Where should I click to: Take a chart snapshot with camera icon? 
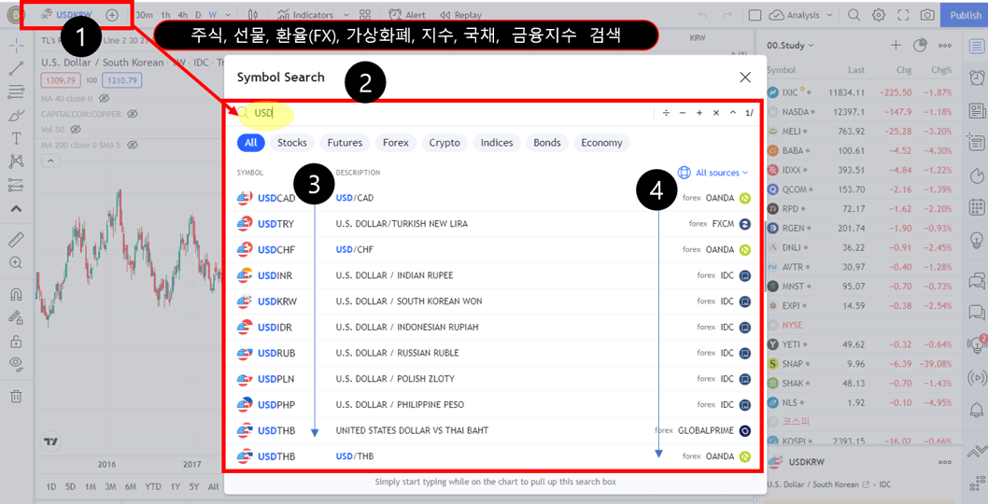click(x=927, y=15)
